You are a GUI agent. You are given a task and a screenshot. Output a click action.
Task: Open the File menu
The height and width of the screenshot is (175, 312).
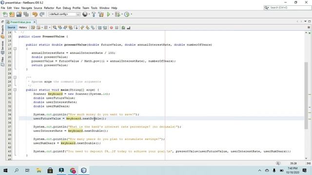3,8
